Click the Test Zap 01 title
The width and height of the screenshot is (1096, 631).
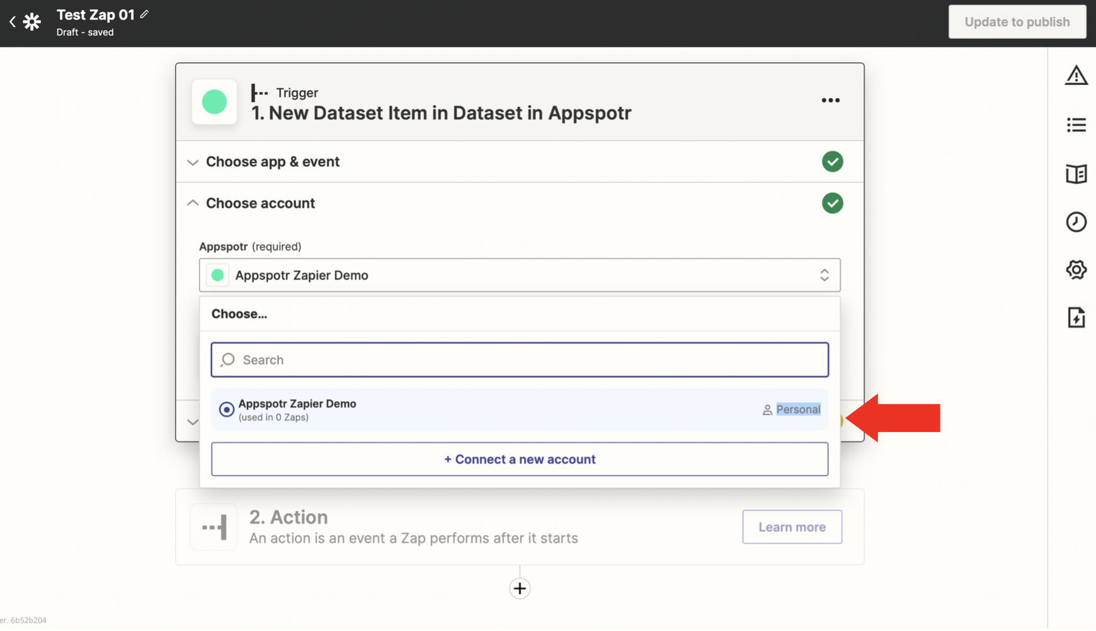point(96,14)
